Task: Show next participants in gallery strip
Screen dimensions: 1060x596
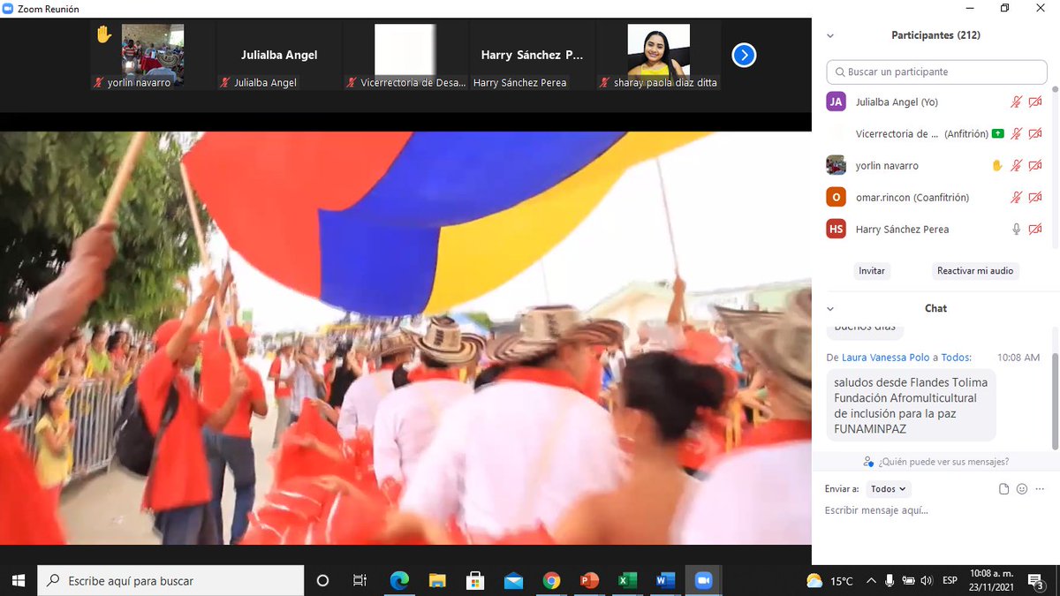Action: [x=744, y=56]
